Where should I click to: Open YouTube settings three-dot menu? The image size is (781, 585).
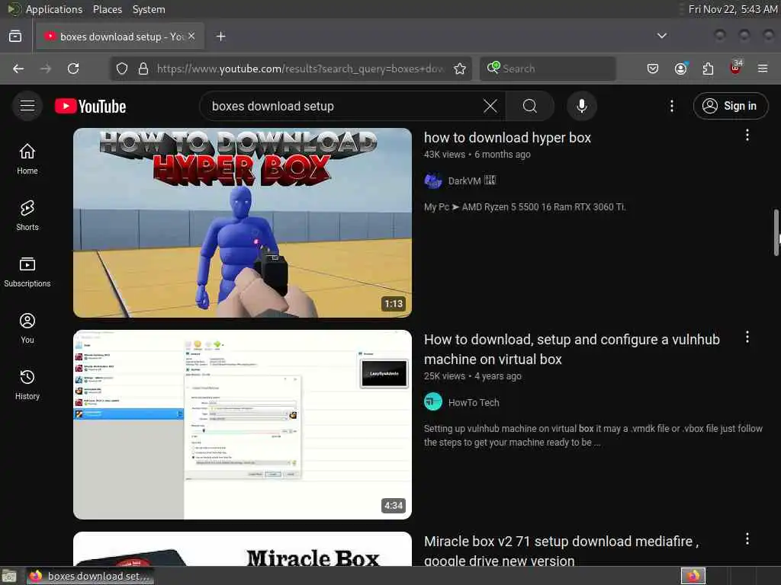tap(671, 106)
